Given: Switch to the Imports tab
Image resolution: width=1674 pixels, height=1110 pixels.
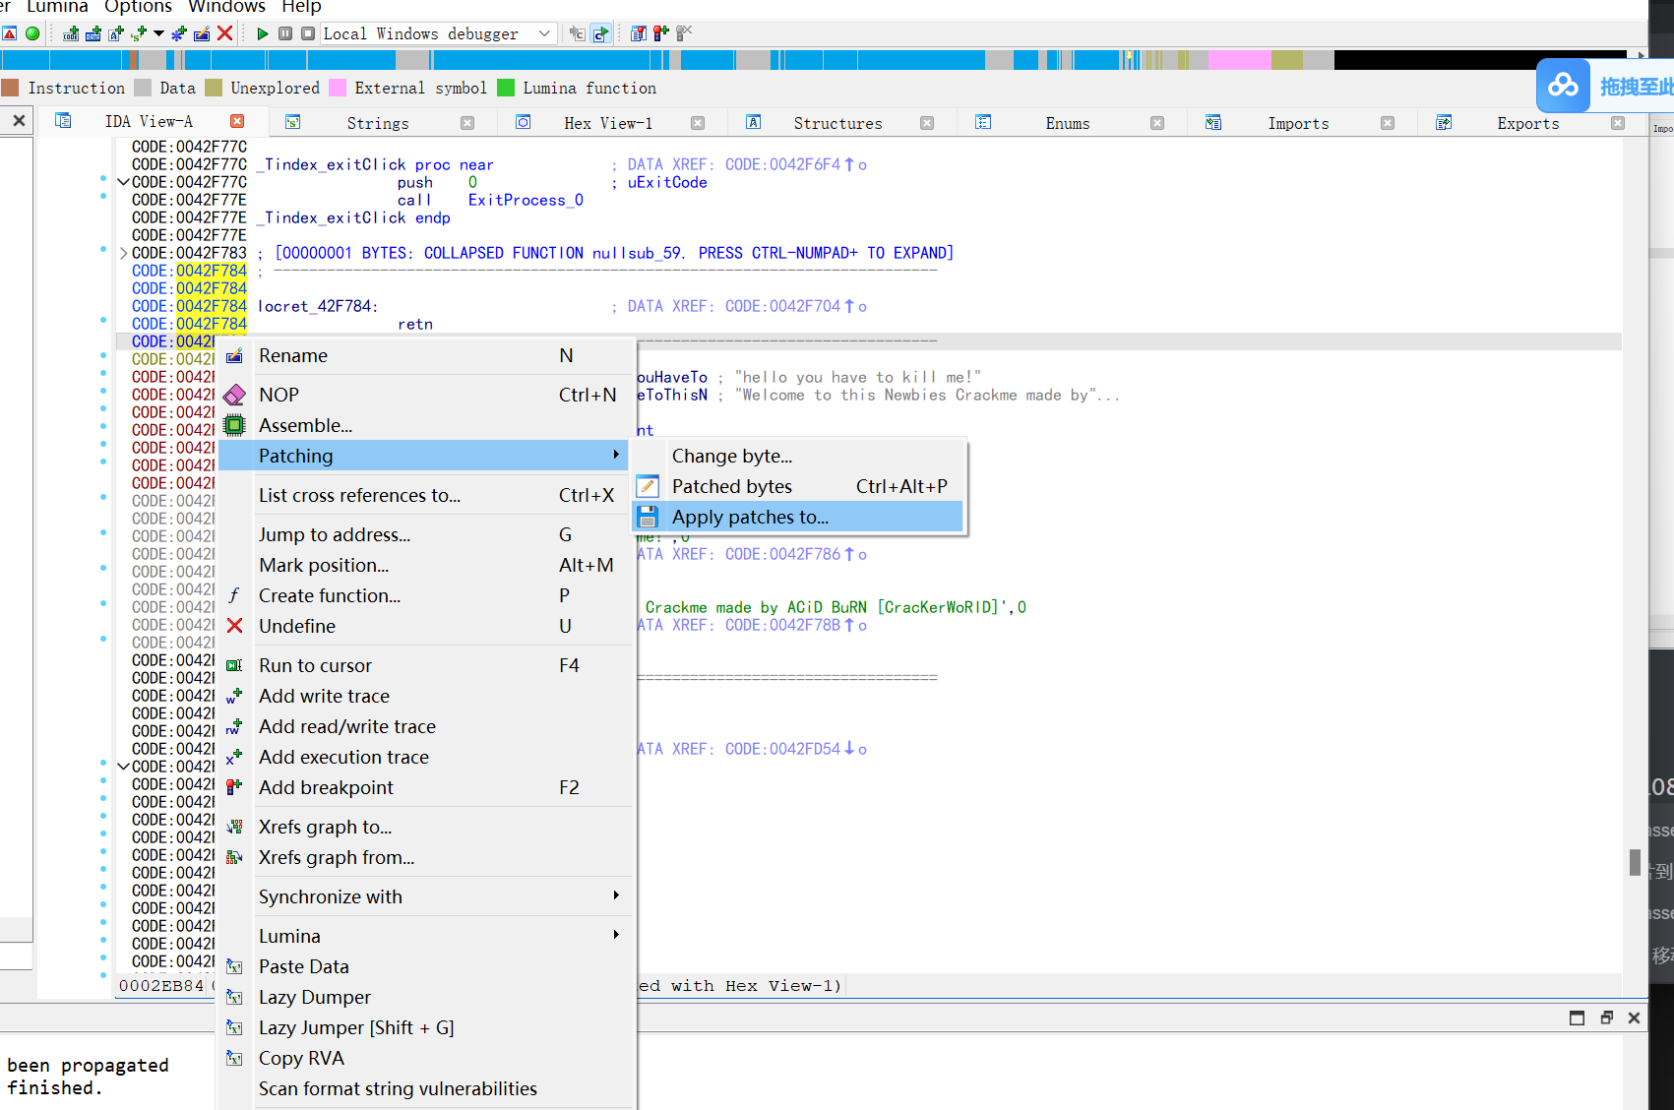Looking at the screenshot, I should click(x=1298, y=123).
